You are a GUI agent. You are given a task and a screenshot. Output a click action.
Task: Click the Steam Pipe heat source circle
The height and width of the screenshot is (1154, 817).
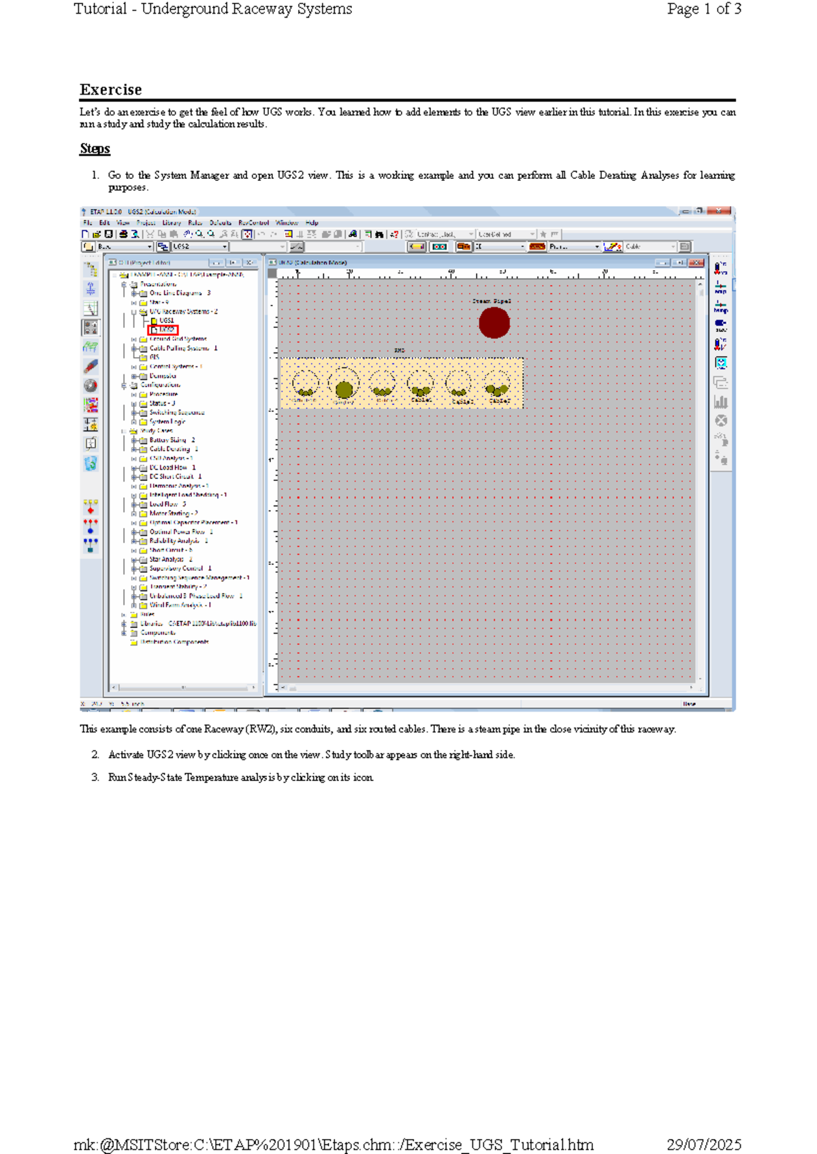tap(494, 323)
